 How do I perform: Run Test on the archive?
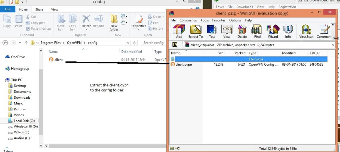pyautogui.click(x=212, y=31)
